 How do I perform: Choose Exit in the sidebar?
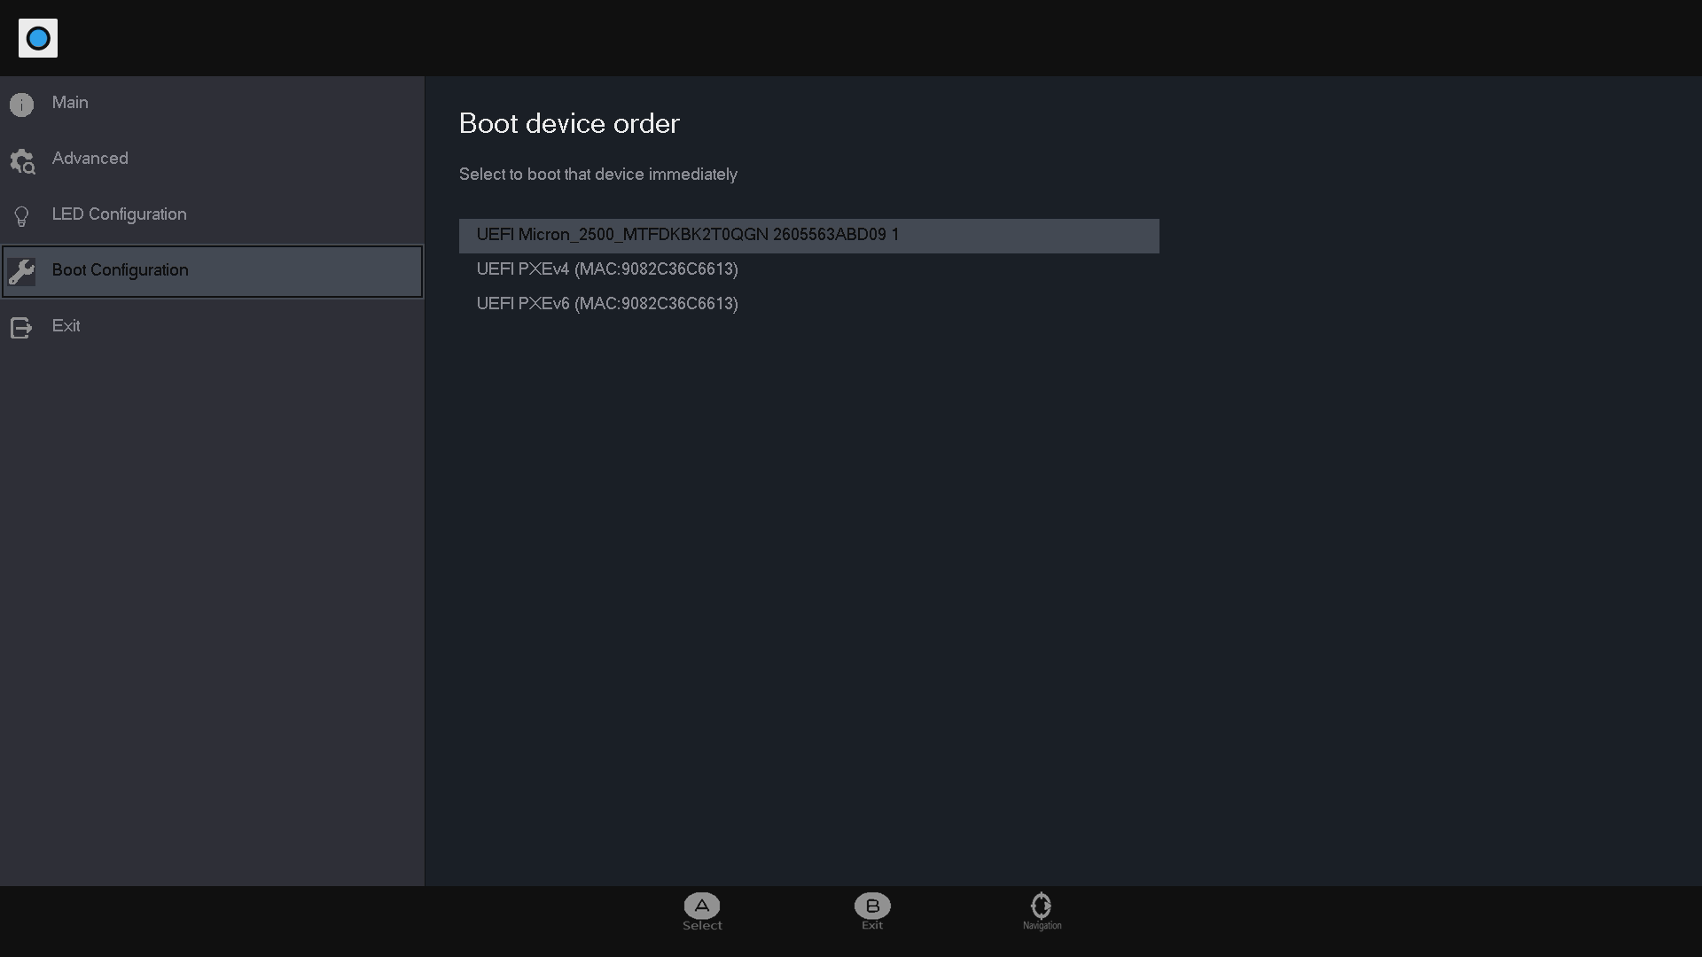coord(212,327)
